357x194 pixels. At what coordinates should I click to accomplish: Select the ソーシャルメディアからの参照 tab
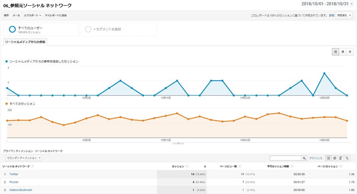tap(25, 42)
